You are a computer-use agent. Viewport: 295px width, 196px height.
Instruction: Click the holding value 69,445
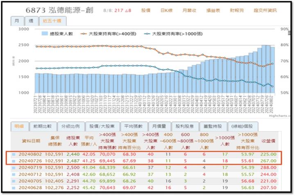click(107, 161)
